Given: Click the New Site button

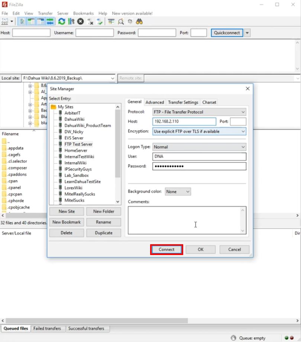Looking at the screenshot, I should tap(67, 212).
